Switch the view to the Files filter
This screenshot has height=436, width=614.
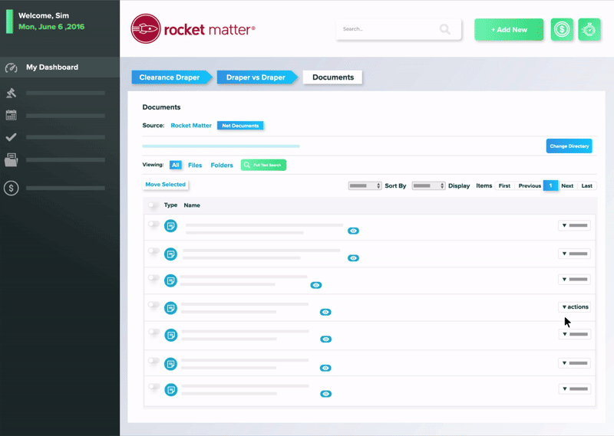(195, 165)
